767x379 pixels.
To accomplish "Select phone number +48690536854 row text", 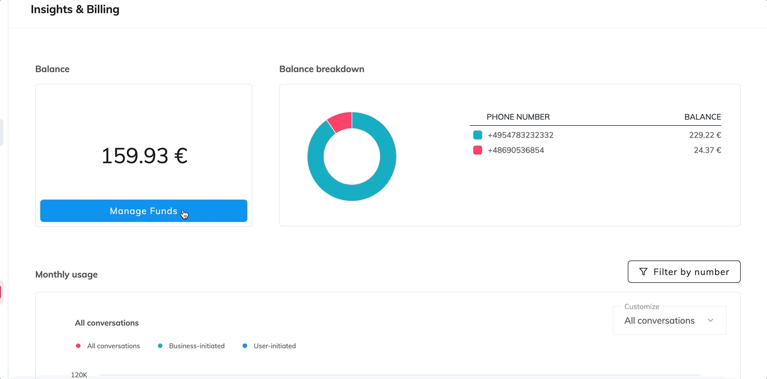I will point(515,150).
